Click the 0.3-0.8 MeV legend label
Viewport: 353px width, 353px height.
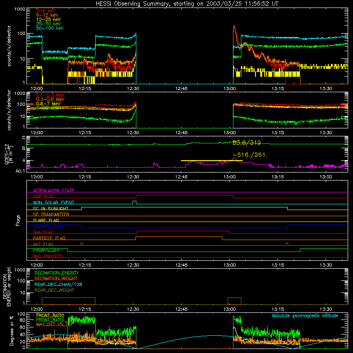click(50, 99)
